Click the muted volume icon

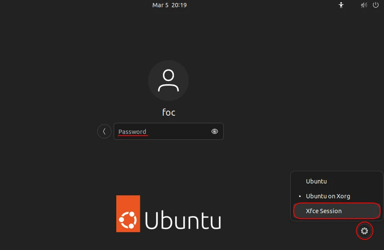click(364, 5)
